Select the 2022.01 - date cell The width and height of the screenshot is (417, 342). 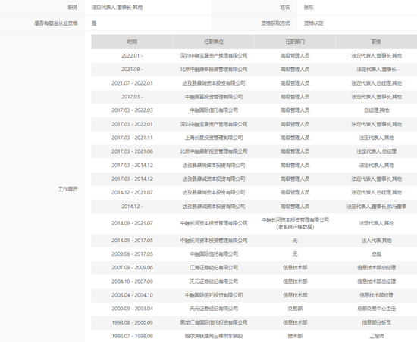pos(132,56)
